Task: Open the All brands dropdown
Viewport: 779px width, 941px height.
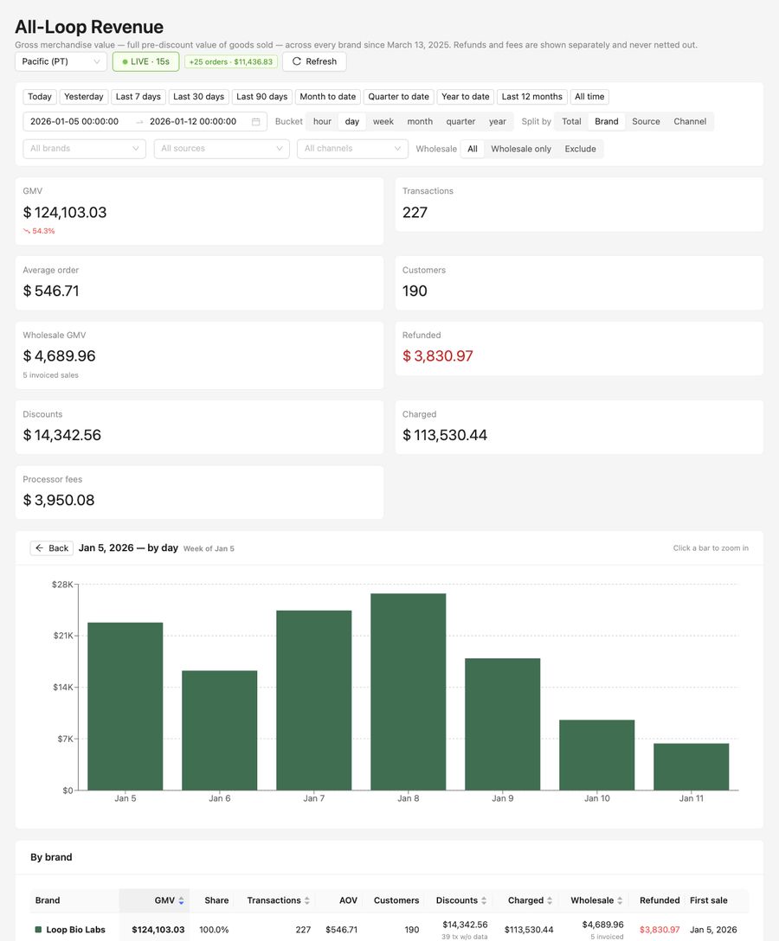Action: [84, 148]
